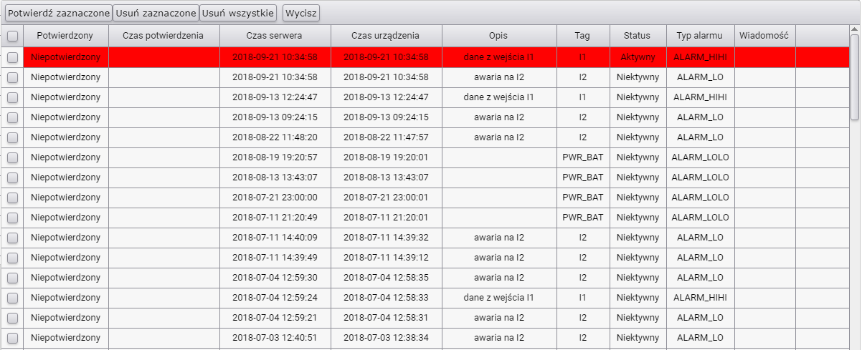Viewport: 862px width, 350px height.
Task: Sort by the Potwierdzony column header
Action: [x=66, y=35]
